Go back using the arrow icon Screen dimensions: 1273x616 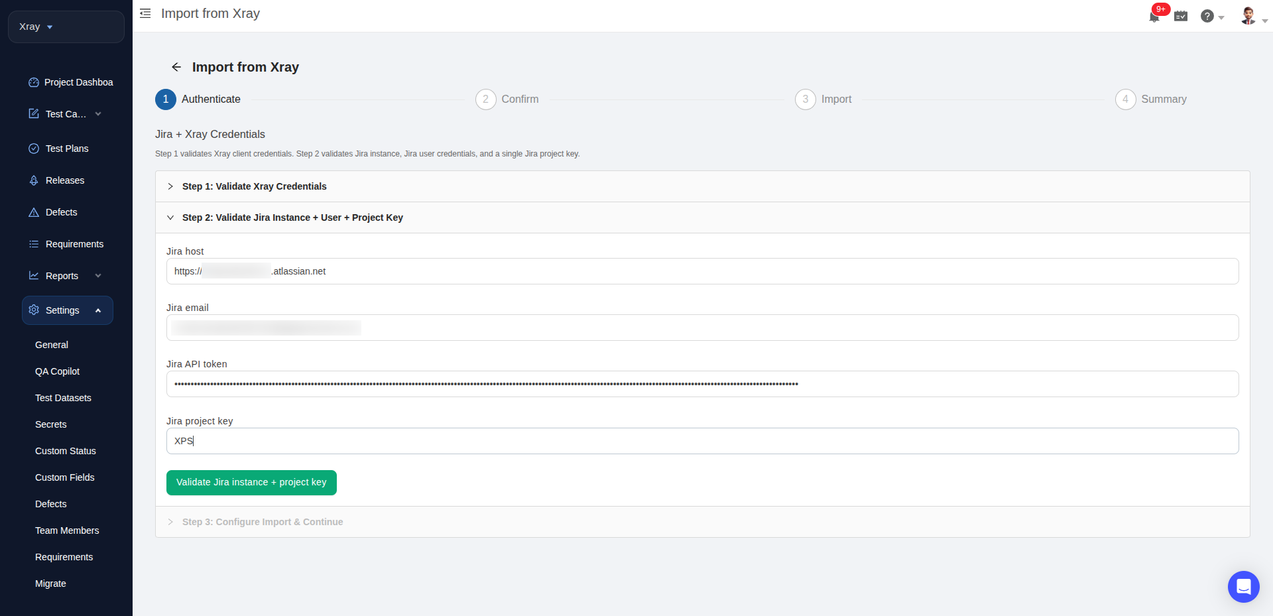pos(176,67)
